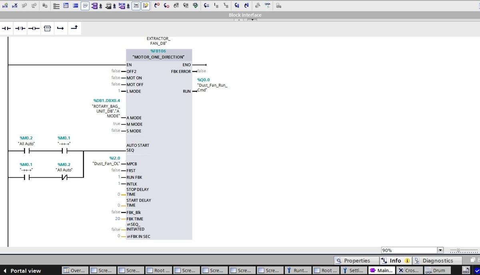Image resolution: width=480 pixels, height=275 pixels.
Task: Click the Close all networks icon
Action: 75,6
